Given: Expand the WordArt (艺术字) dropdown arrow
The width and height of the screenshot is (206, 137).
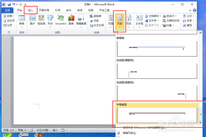Looking at the screenshot, I should pyautogui.click(x=158, y=21).
